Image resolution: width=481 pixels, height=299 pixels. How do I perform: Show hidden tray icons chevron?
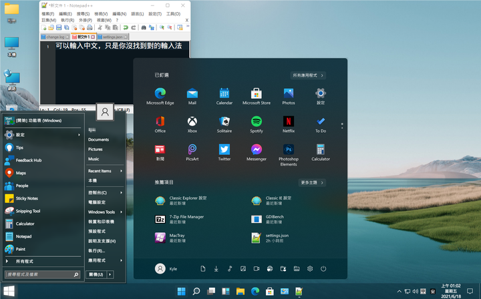(399, 292)
